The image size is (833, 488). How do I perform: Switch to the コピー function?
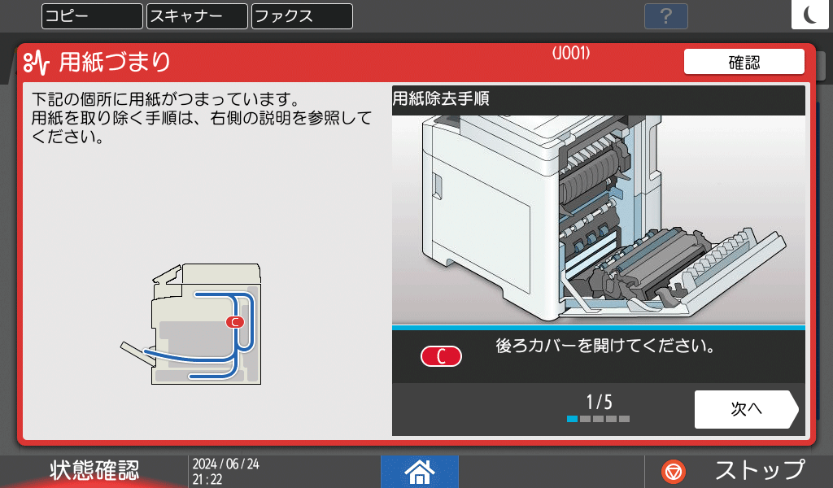91,16
